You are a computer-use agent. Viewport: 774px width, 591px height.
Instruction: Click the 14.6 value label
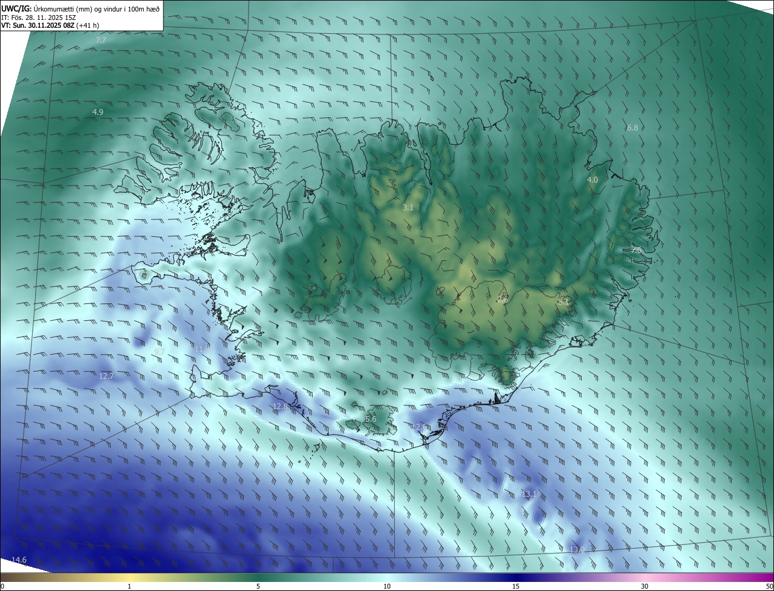coord(19,560)
